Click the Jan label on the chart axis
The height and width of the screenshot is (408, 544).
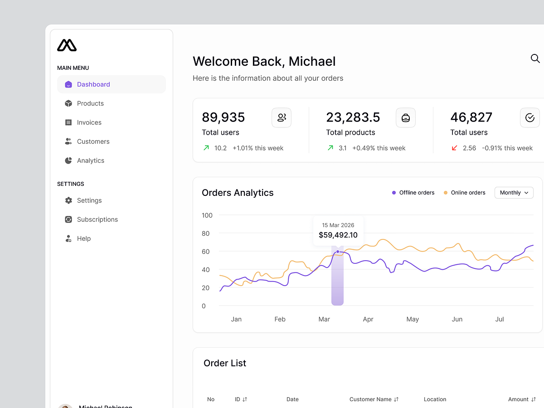tap(236, 319)
